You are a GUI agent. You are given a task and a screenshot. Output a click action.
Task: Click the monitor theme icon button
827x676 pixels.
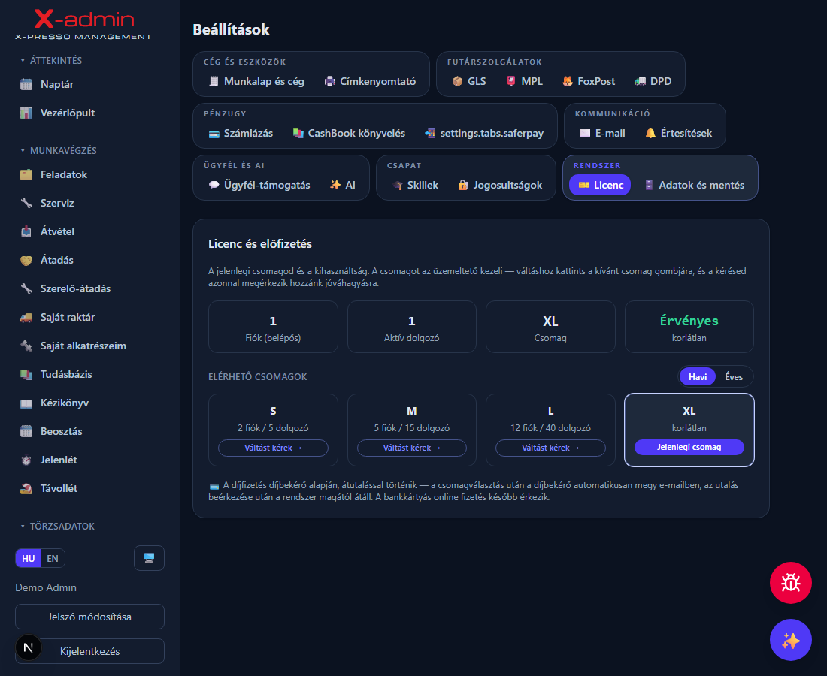click(150, 558)
